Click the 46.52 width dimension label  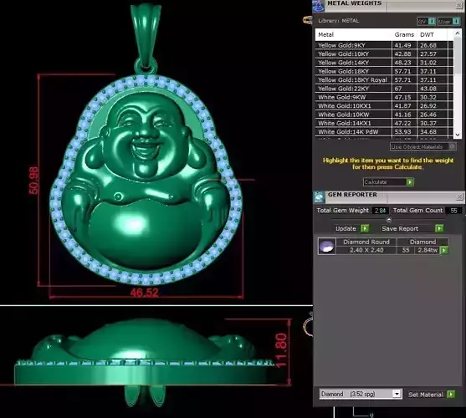tap(145, 293)
